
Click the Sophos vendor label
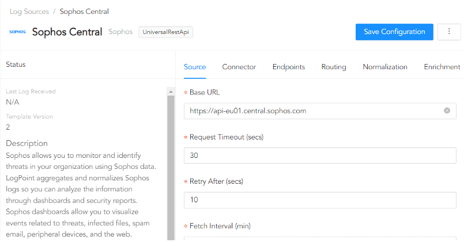pos(120,32)
